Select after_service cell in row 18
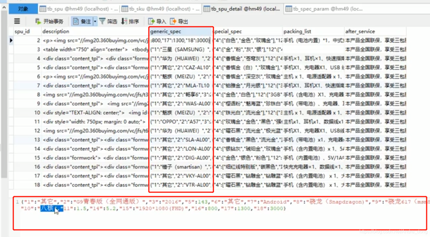430x237 pixels. click(375, 185)
